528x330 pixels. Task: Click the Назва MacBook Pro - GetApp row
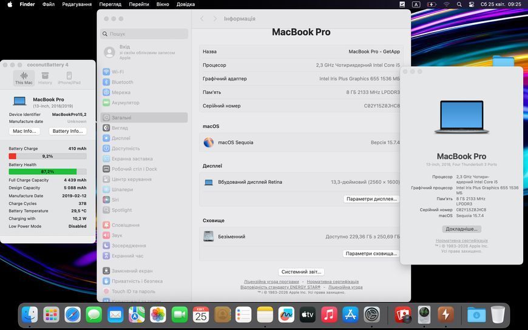click(301, 52)
